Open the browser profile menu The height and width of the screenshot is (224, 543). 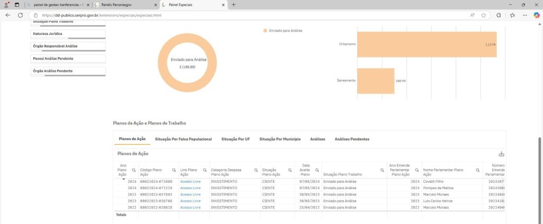(6, 5)
